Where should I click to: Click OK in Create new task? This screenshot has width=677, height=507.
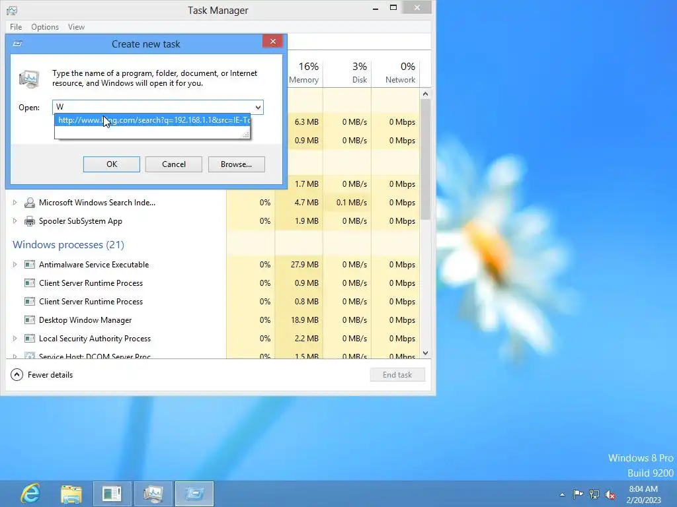[x=111, y=164]
